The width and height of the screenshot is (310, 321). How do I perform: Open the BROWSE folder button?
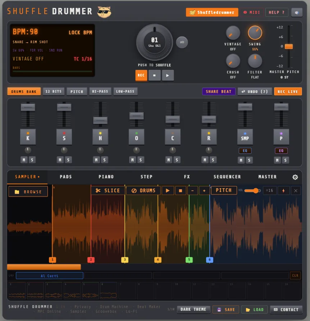tap(28, 191)
